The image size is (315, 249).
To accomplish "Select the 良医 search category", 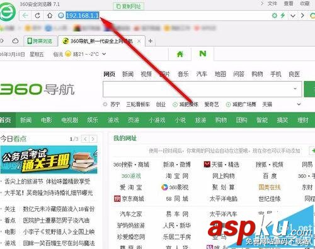I will 294,74.
